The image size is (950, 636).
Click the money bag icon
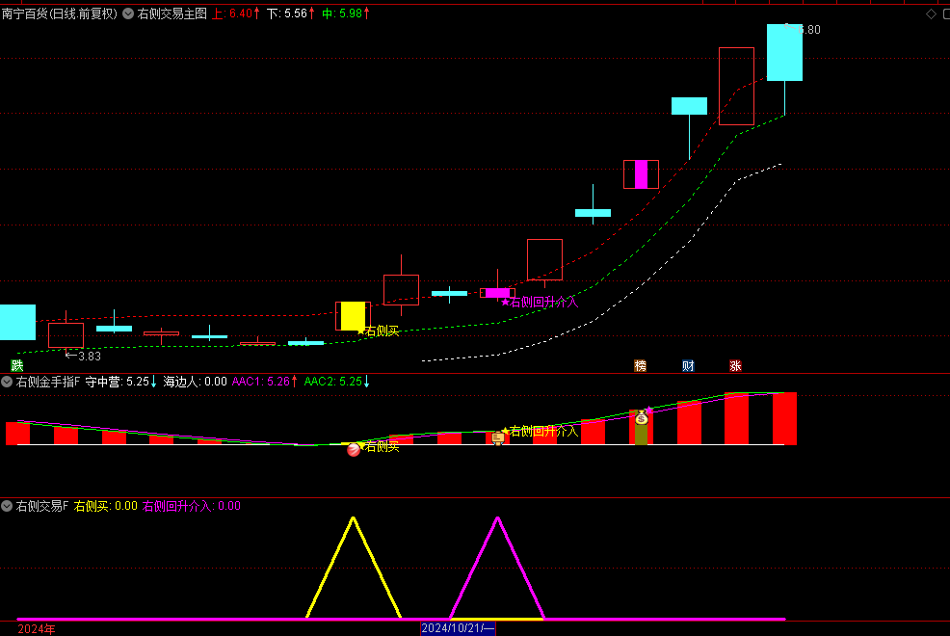tap(641, 416)
